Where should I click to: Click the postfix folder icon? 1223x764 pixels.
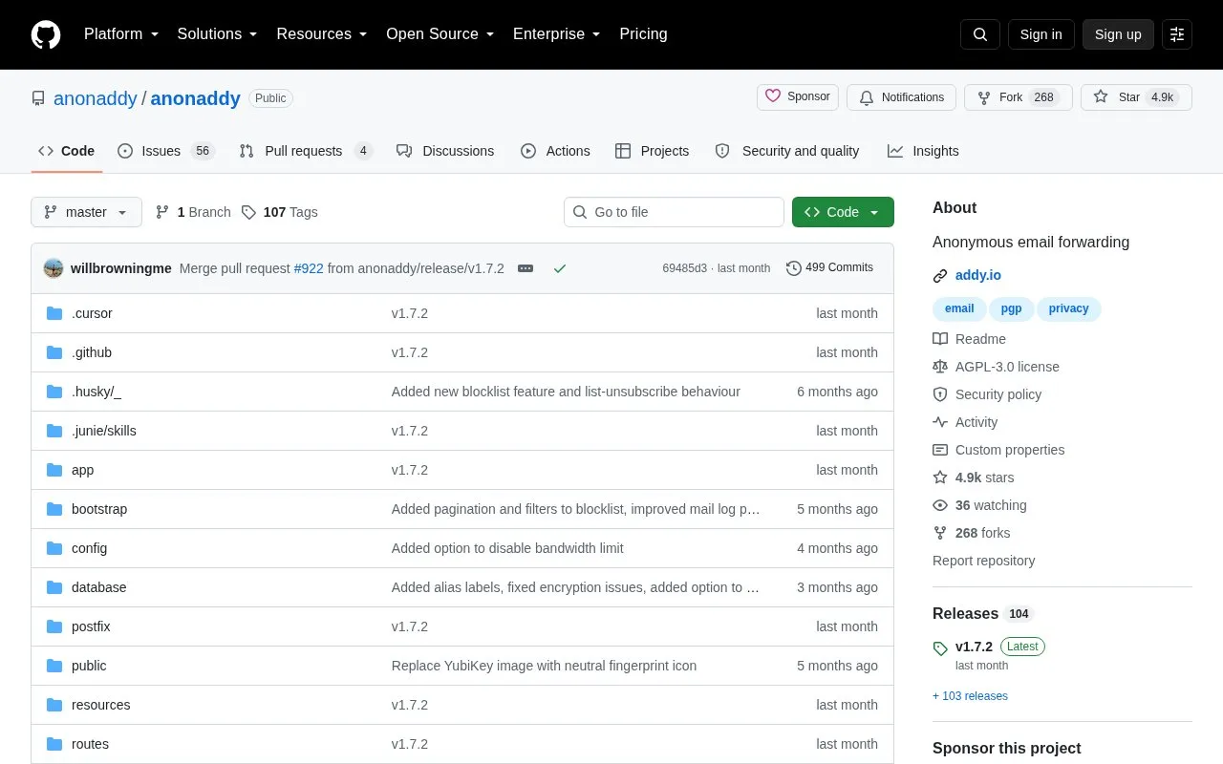pyautogui.click(x=54, y=626)
